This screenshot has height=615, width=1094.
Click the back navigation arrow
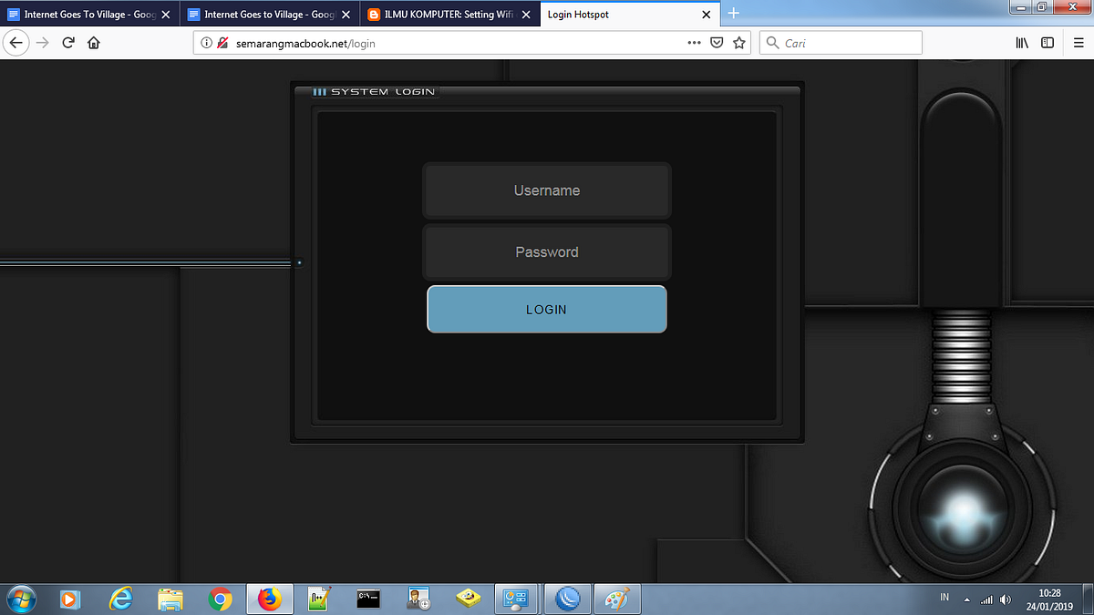click(x=15, y=42)
